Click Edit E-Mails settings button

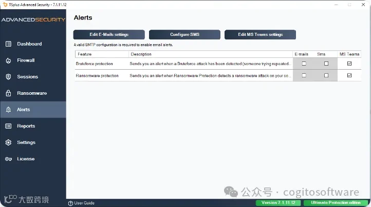[109, 34]
